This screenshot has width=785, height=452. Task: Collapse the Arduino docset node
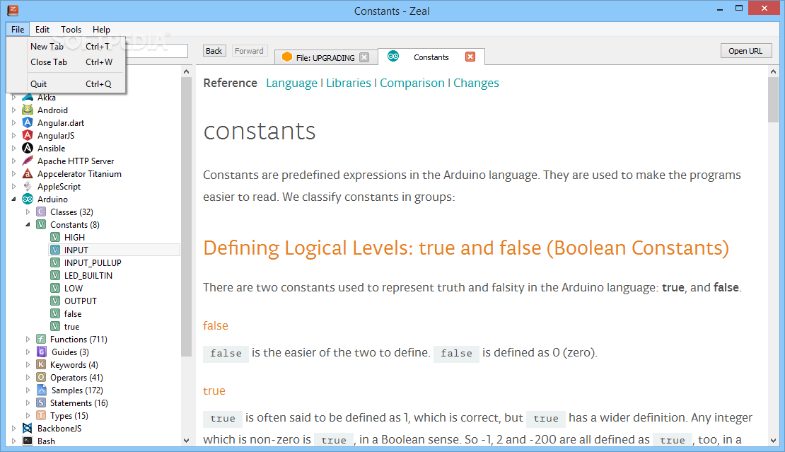[14, 199]
